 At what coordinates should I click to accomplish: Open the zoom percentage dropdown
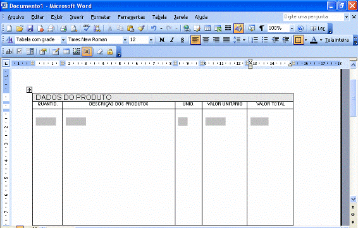[292, 28]
